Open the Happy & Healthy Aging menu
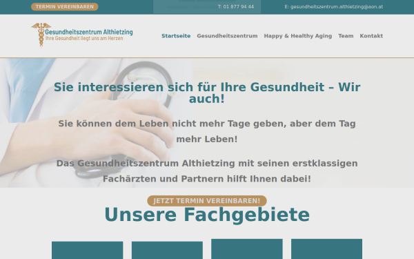The height and width of the screenshot is (259, 414). point(298,36)
